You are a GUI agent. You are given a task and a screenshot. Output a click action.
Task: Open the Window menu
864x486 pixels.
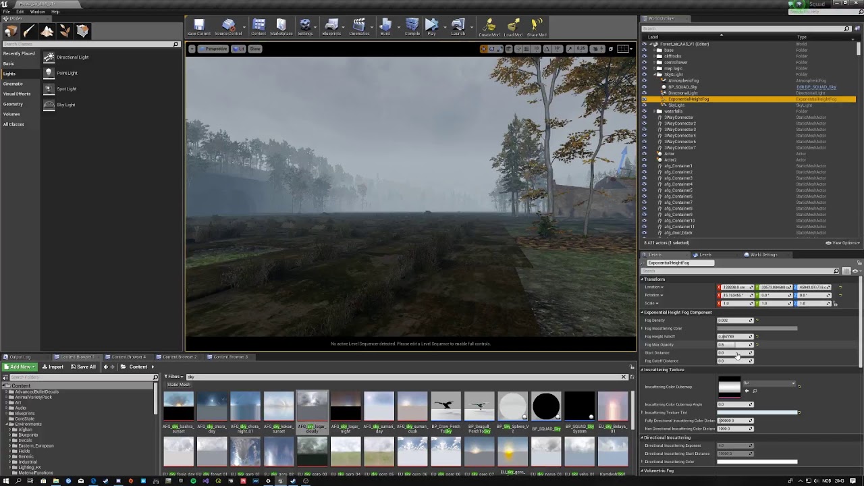pyautogui.click(x=37, y=11)
